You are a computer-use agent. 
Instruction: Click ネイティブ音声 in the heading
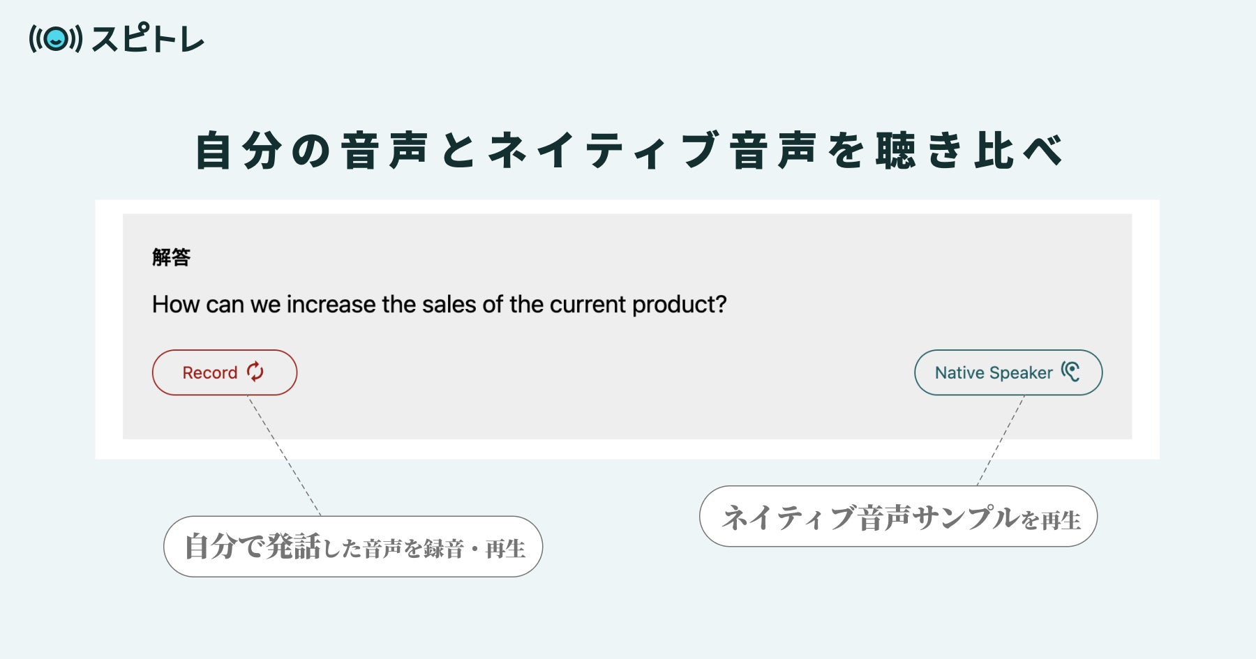point(652,151)
